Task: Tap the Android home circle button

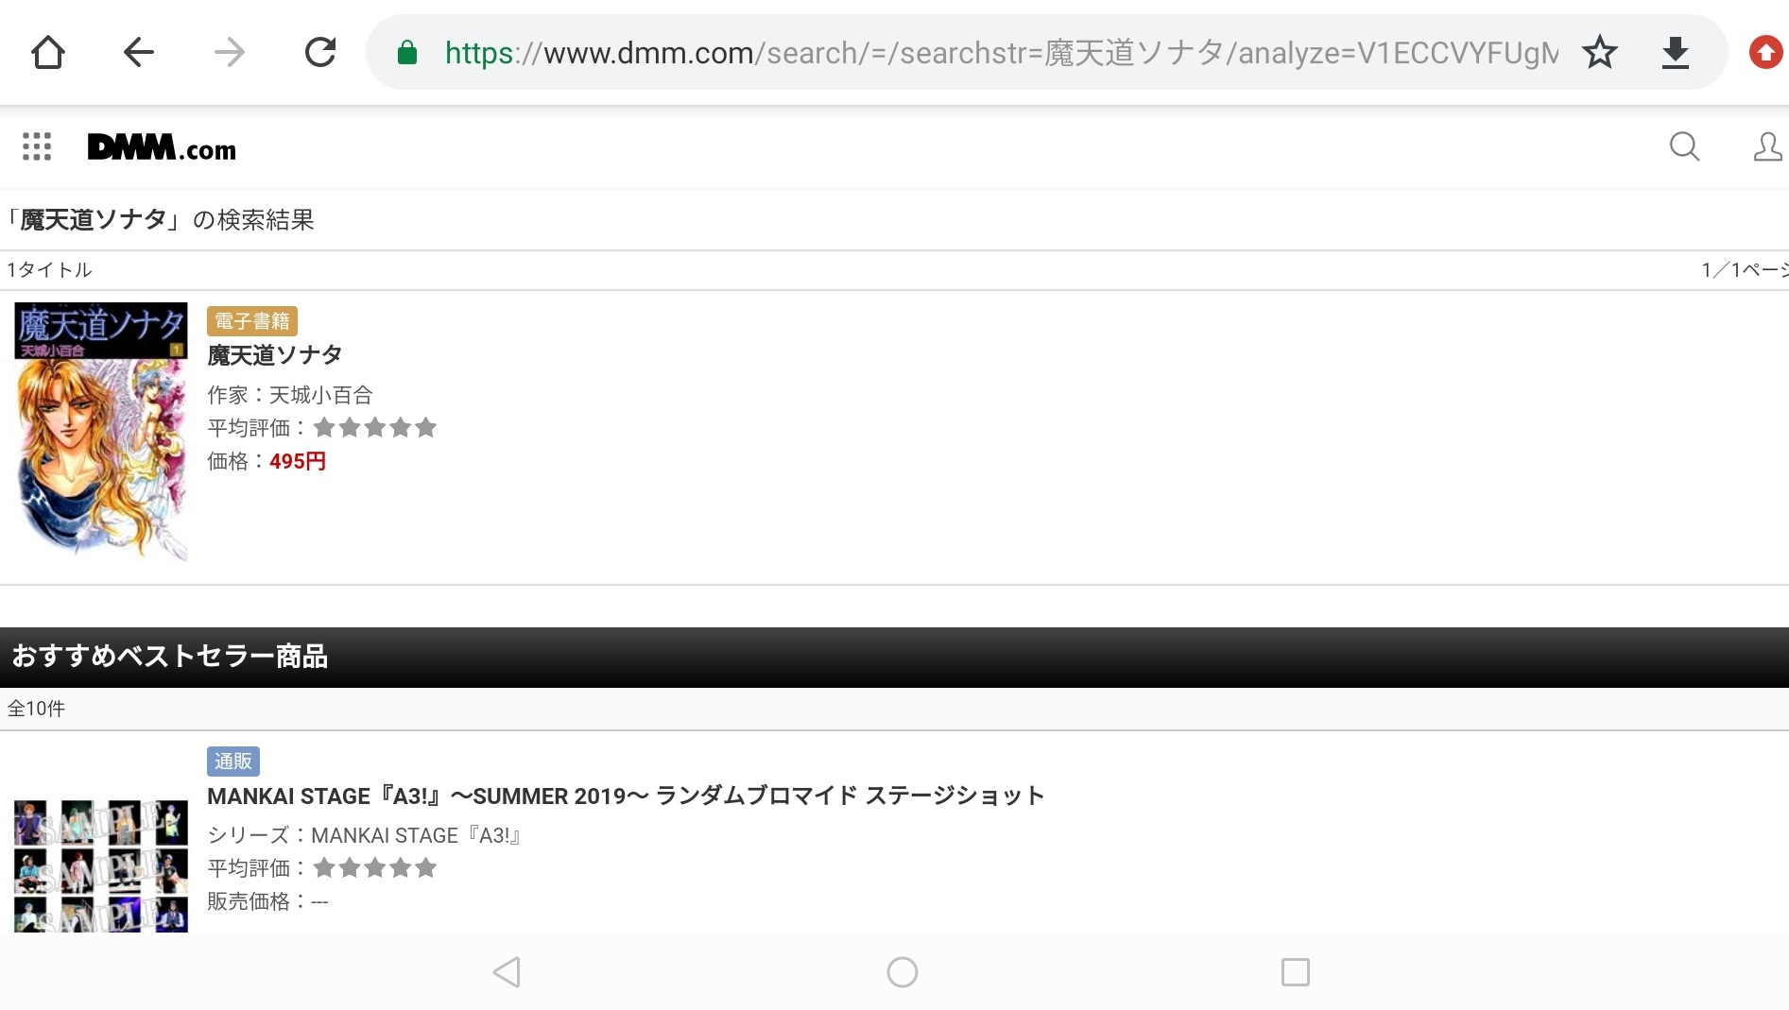Action: point(902,971)
